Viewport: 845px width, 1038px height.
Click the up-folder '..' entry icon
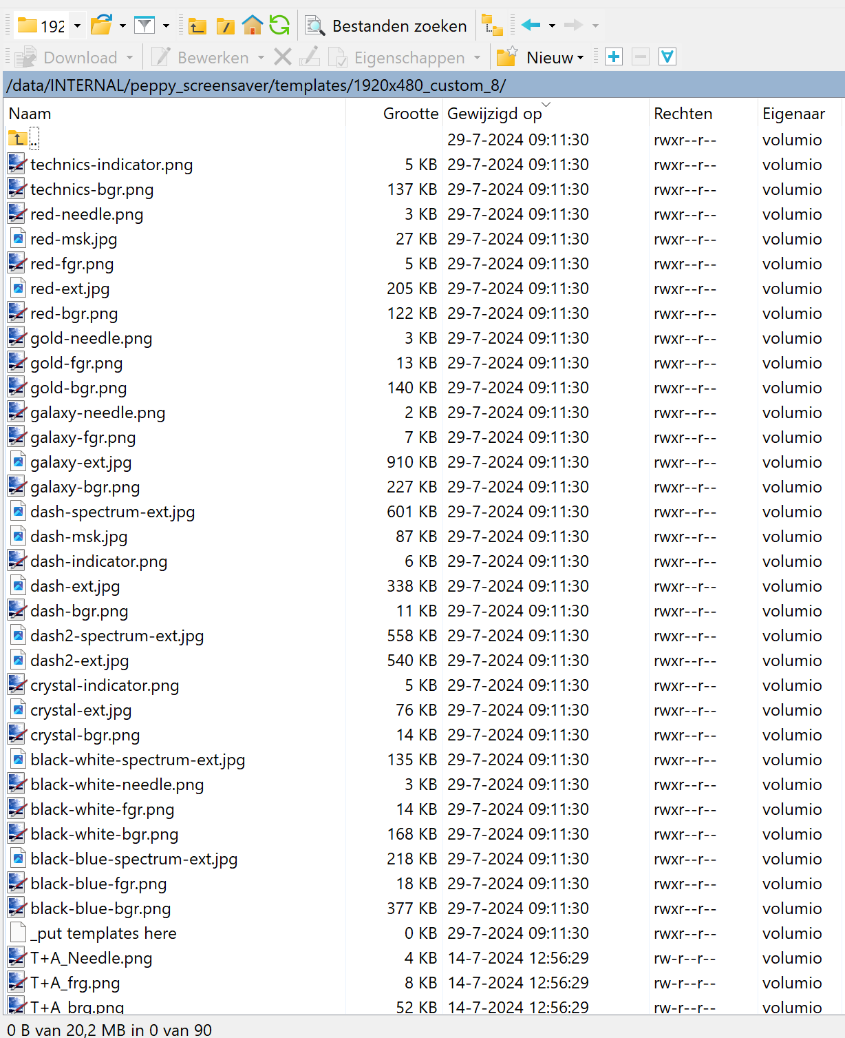[x=18, y=139]
